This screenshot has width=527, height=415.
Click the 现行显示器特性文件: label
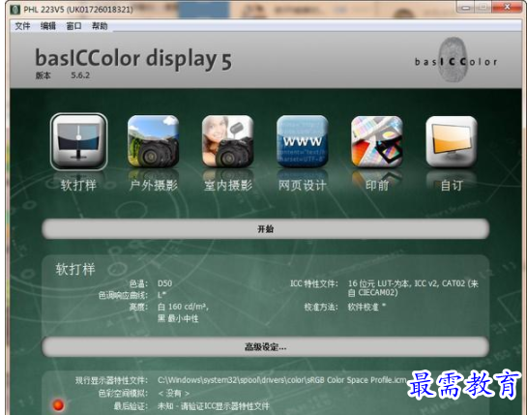pos(111,380)
